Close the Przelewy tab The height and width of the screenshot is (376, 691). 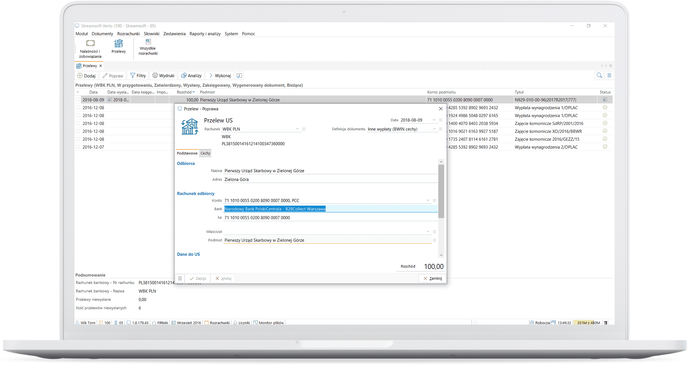(x=100, y=66)
